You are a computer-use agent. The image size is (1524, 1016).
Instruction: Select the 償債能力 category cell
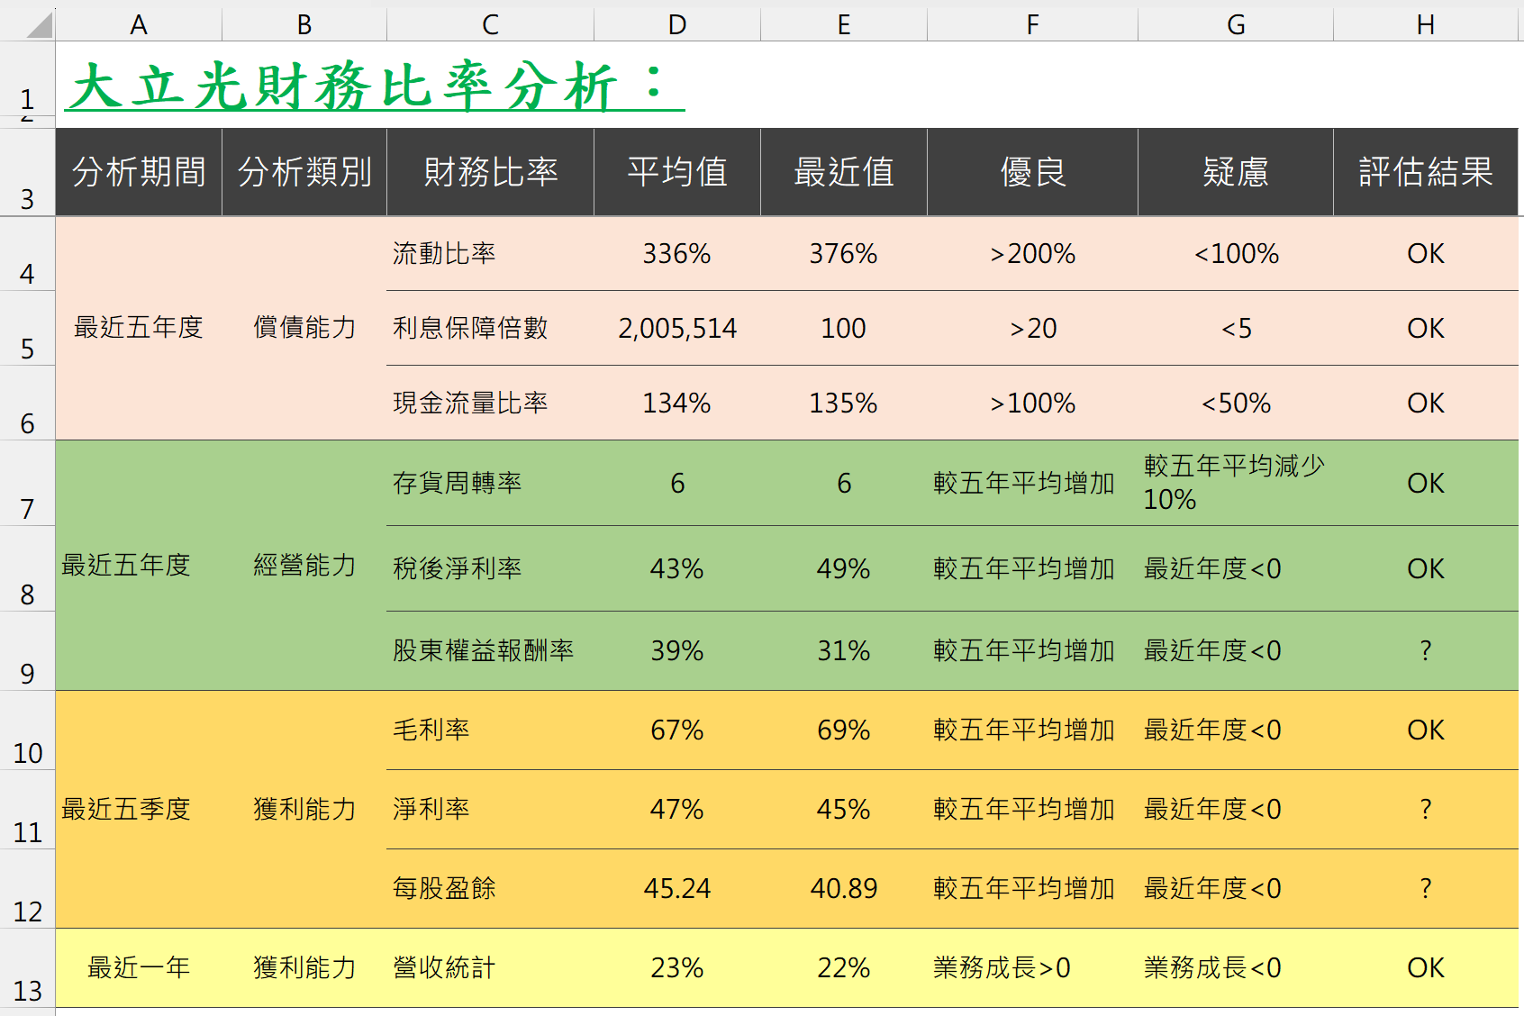coord(304,328)
